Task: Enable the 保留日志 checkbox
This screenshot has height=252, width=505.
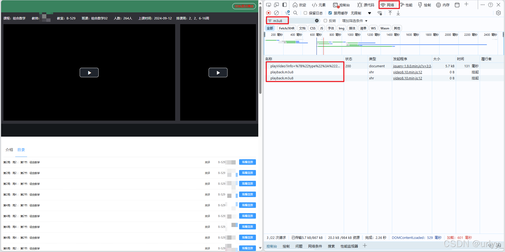Action: pos(305,13)
